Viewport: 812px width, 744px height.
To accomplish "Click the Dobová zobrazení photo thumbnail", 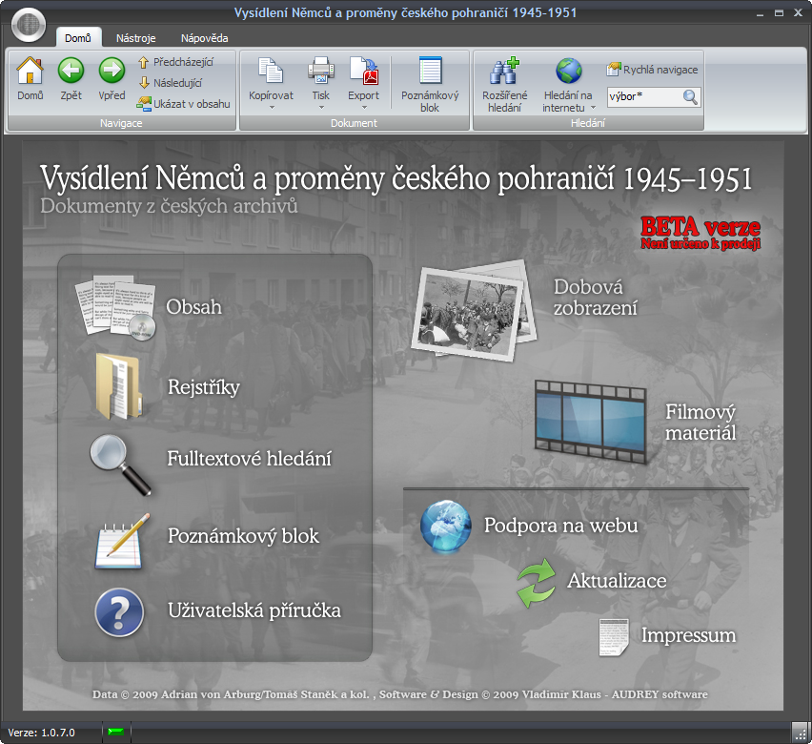I will click(x=474, y=309).
